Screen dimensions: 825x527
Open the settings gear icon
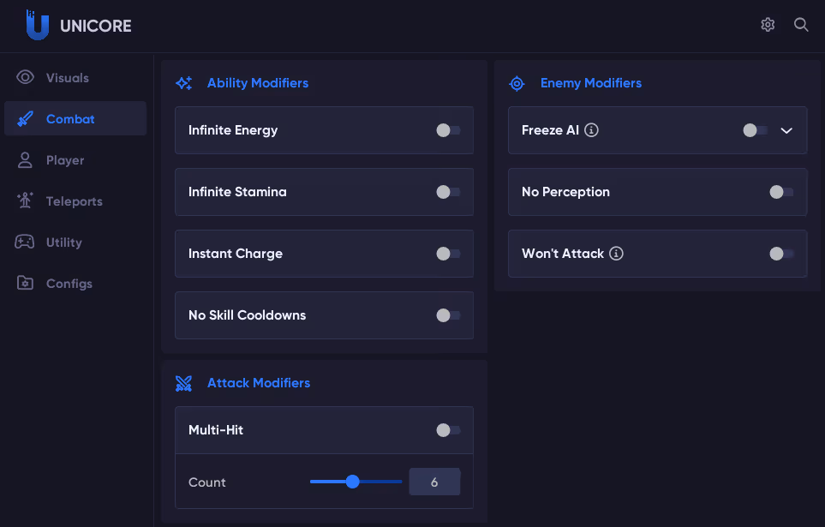pos(768,25)
